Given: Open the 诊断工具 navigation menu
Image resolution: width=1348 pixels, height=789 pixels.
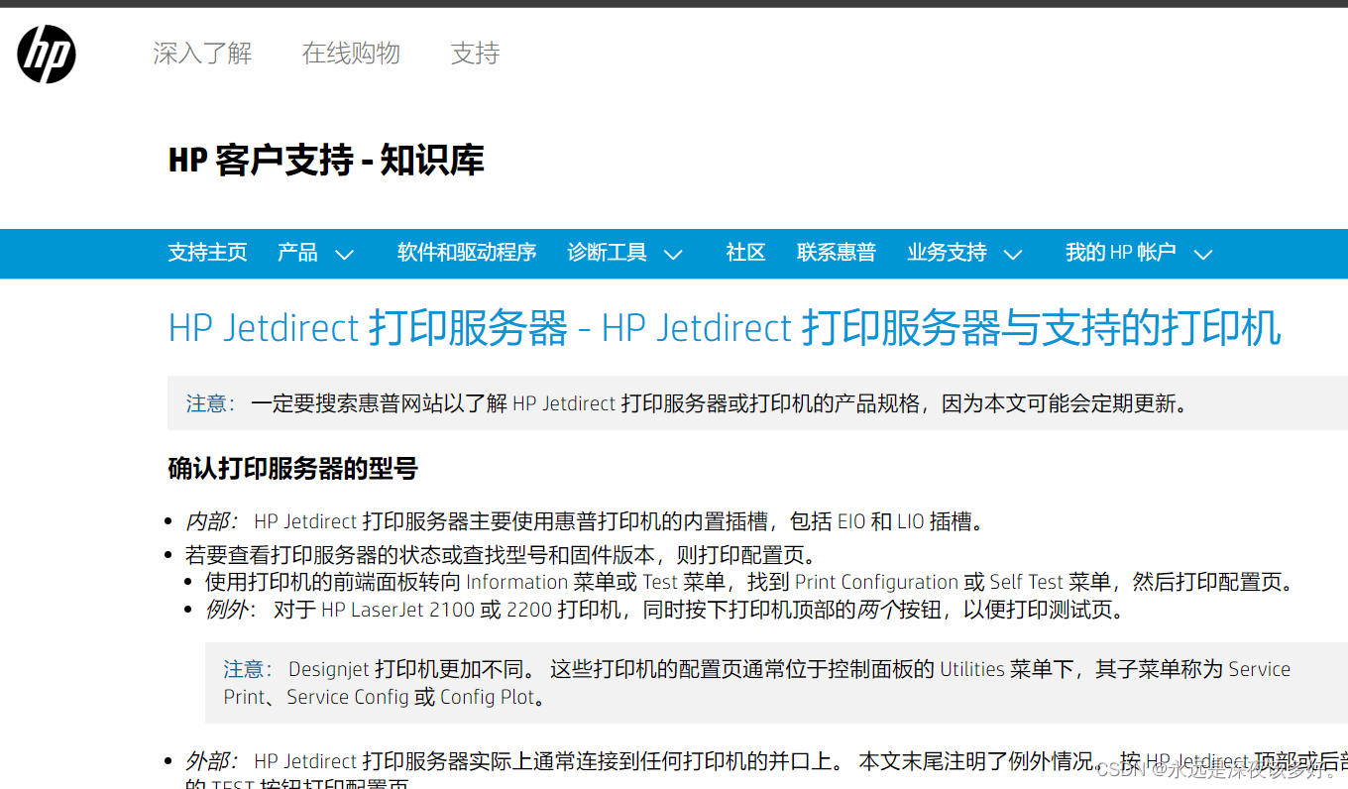Looking at the screenshot, I should pos(607,253).
